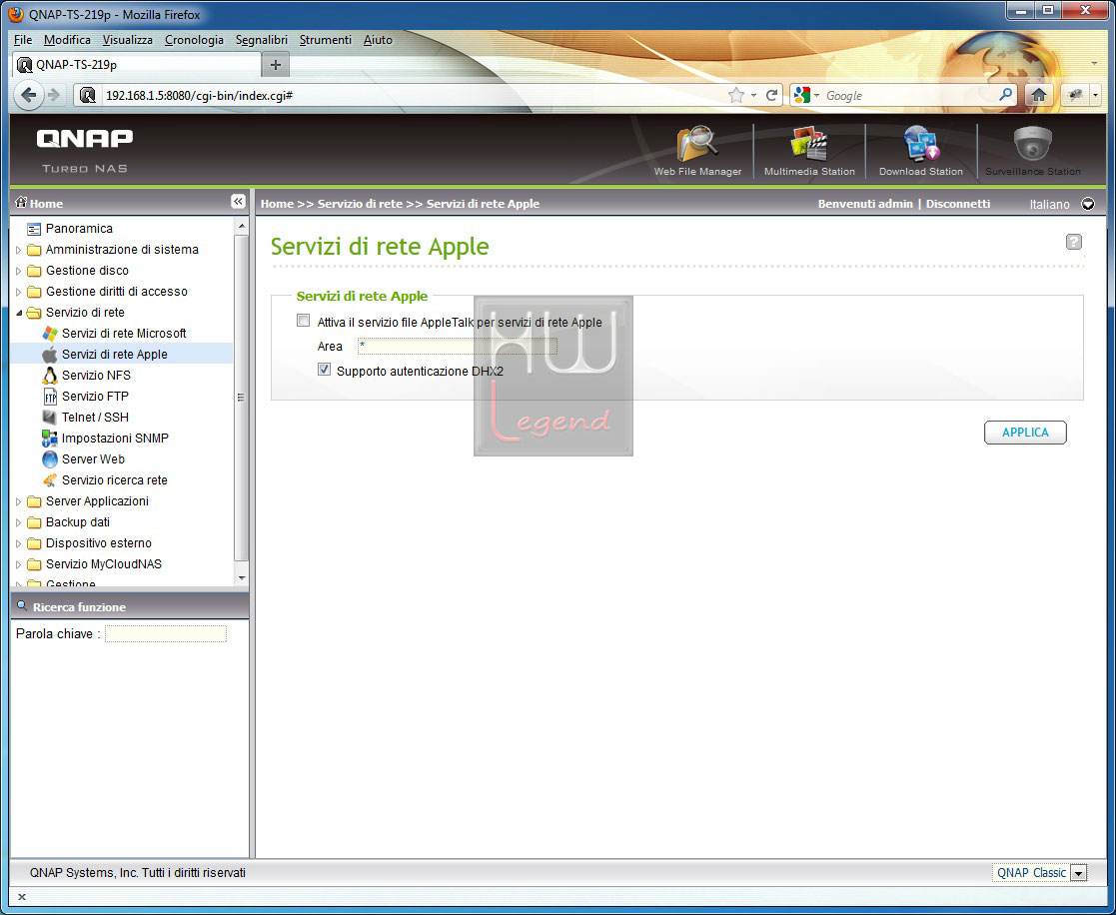This screenshot has width=1116, height=915.
Task: Bookmark page with the star icon
Action: coord(736,95)
